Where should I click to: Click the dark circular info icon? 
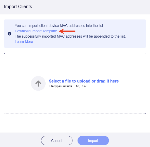point(9,34)
